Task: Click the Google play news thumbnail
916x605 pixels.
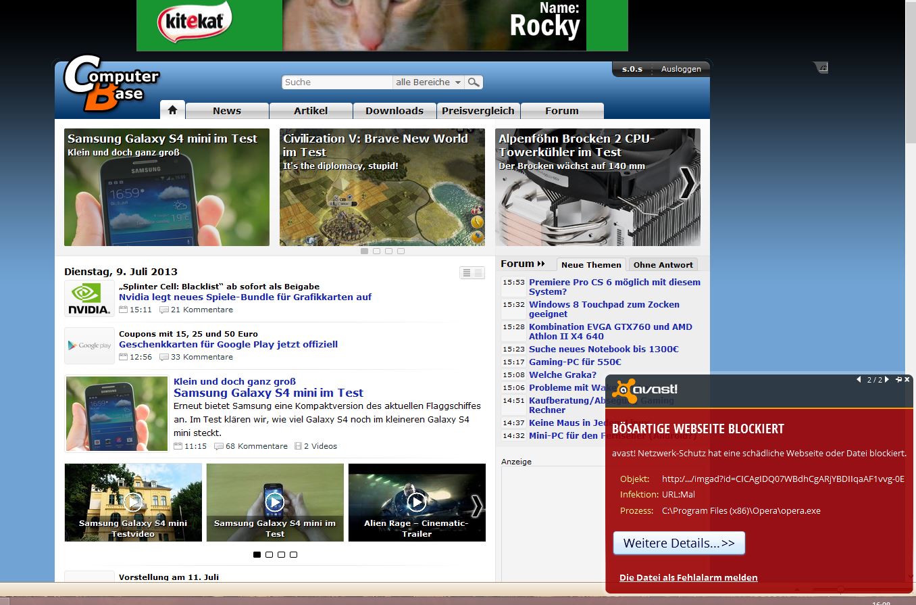Action: (89, 345)
